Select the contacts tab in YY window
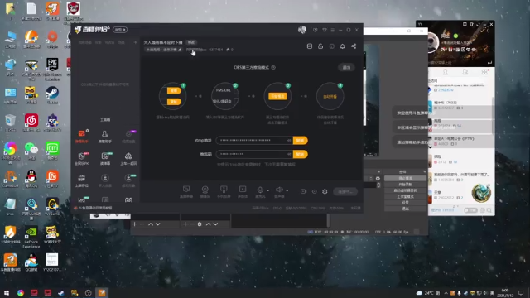Image resolution: width=530 pixels, height=298 pixels. point(446,72)
